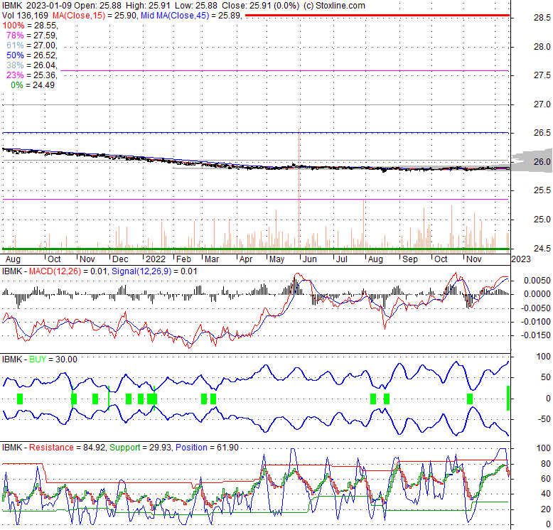Click the 'Dec' month label on time axis
The width and height of the screenshot is (553, 530).
[x=120, y=259]
